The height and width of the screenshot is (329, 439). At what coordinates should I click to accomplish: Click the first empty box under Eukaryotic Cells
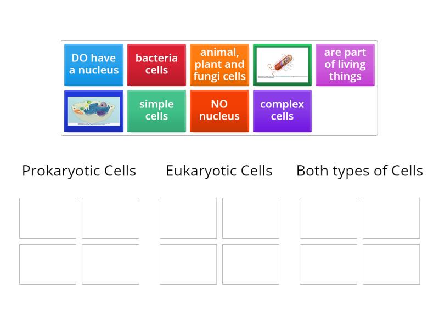(188, 218)
